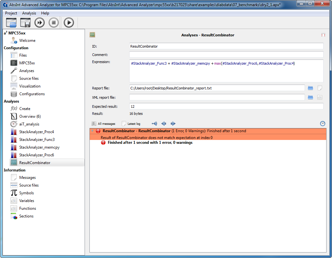Select the aiT_analysis entry

click(x=29, y=124)
